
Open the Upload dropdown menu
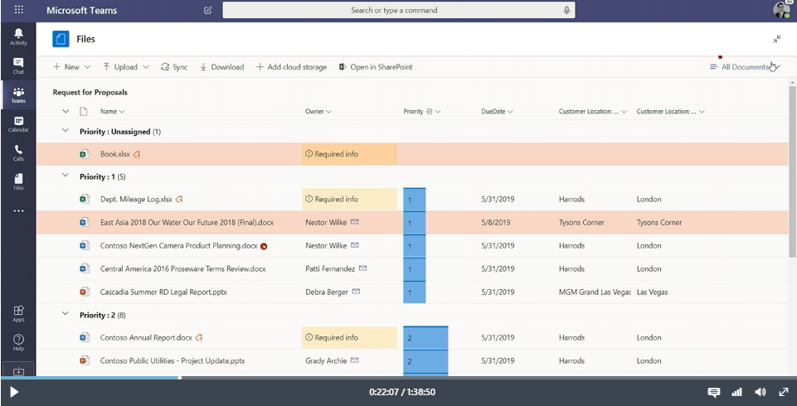[125, 67]
